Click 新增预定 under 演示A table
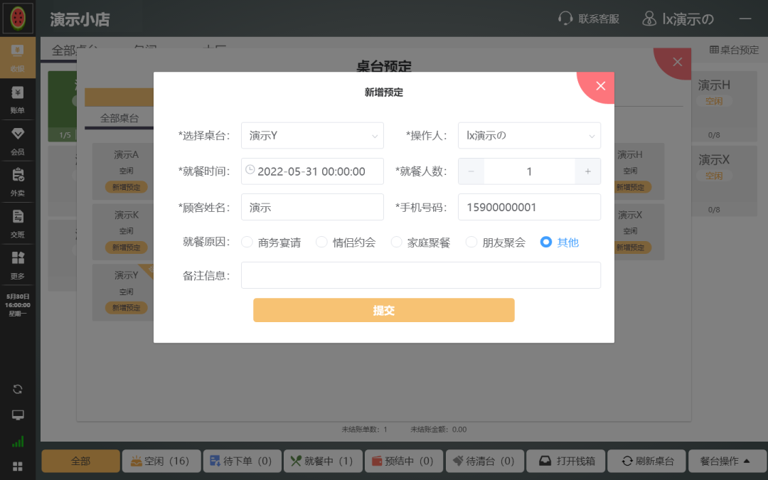The image size is (768, 480). tap(127, 187)
